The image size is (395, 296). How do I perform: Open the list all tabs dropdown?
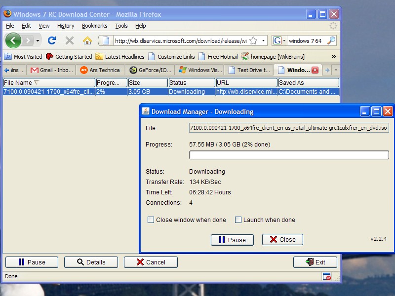point(336,70)
